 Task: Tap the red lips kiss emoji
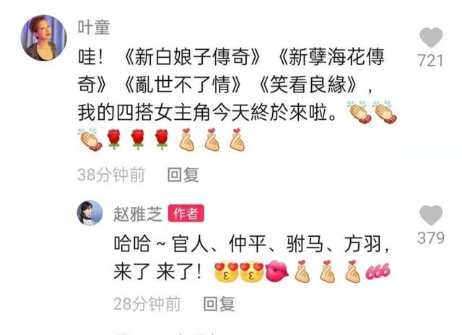click(276, 271)
